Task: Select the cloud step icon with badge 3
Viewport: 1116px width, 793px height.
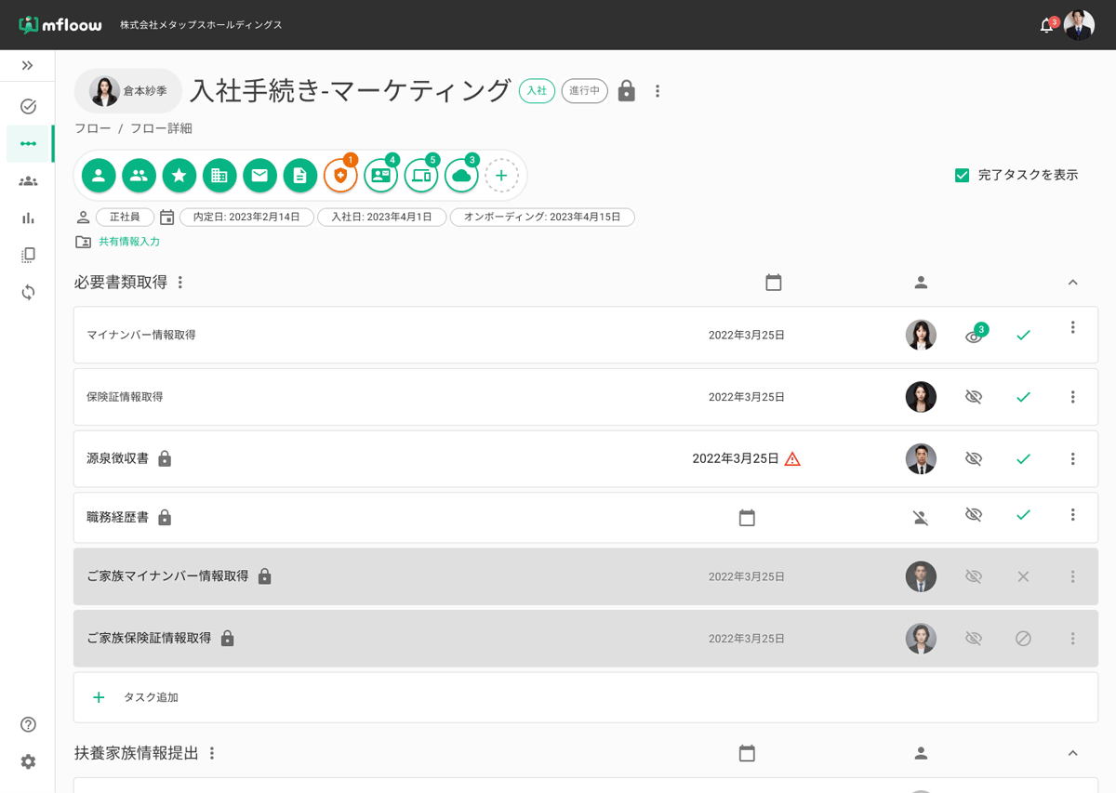Action: click(x=461, y=176)
